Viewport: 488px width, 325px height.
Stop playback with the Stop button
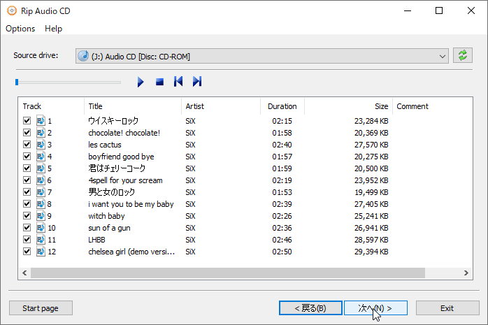coord(159,82)
